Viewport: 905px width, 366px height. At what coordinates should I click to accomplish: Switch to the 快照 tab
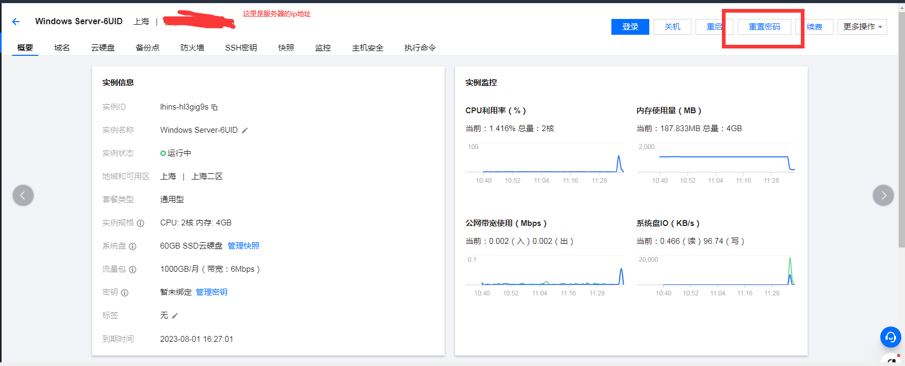pos(286,48)
